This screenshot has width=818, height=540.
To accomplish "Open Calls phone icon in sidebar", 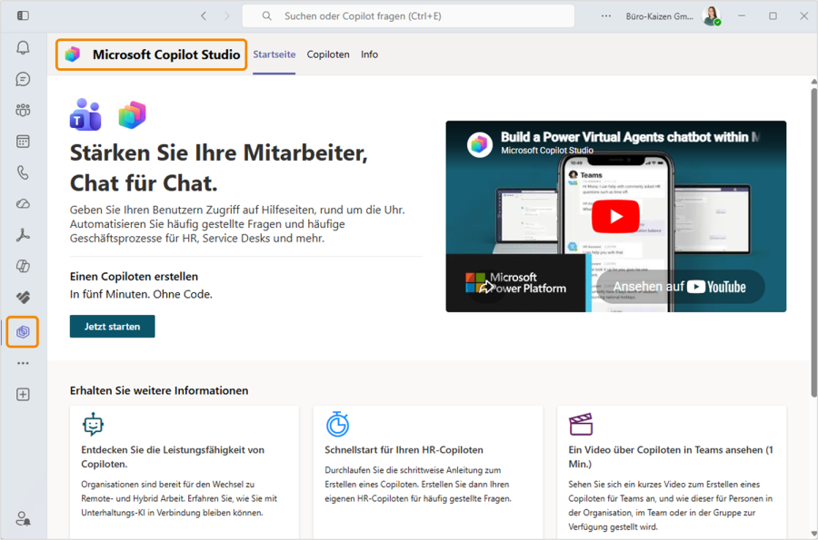I will [23, 172].
